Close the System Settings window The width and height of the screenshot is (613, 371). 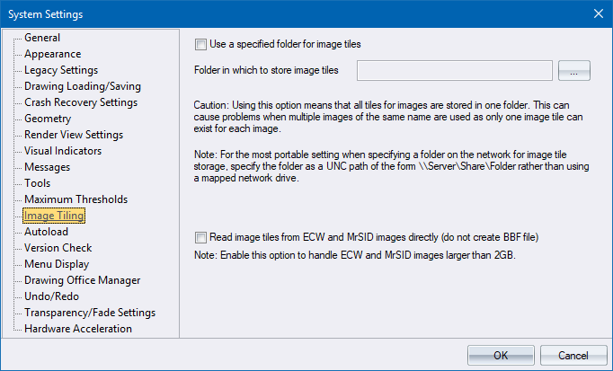(598, 13)
